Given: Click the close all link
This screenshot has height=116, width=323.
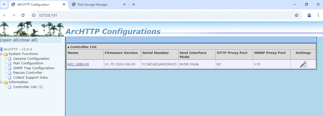Looking at the screenshot, I should pos(28,40).
